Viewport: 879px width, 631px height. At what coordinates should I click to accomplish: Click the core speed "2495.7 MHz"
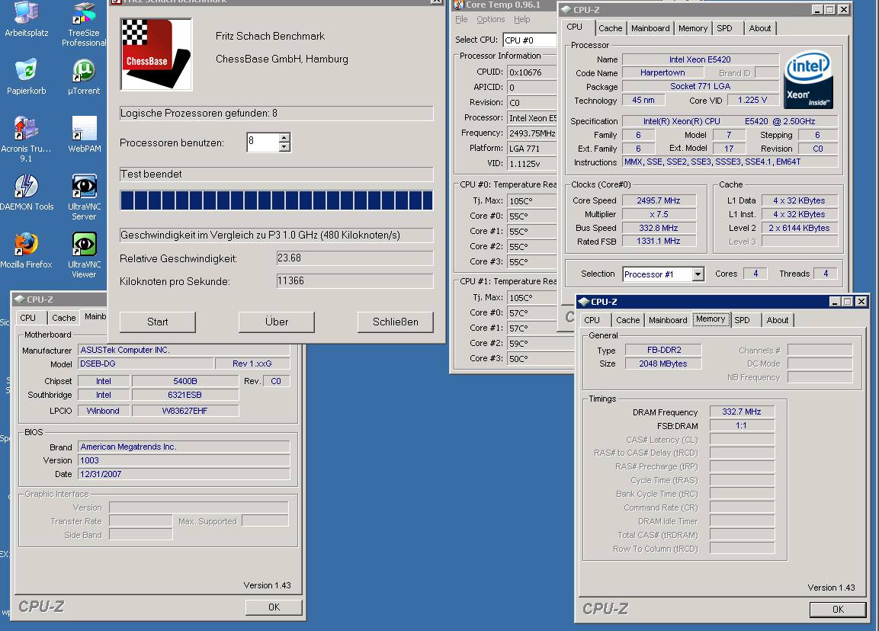point(659,200)
